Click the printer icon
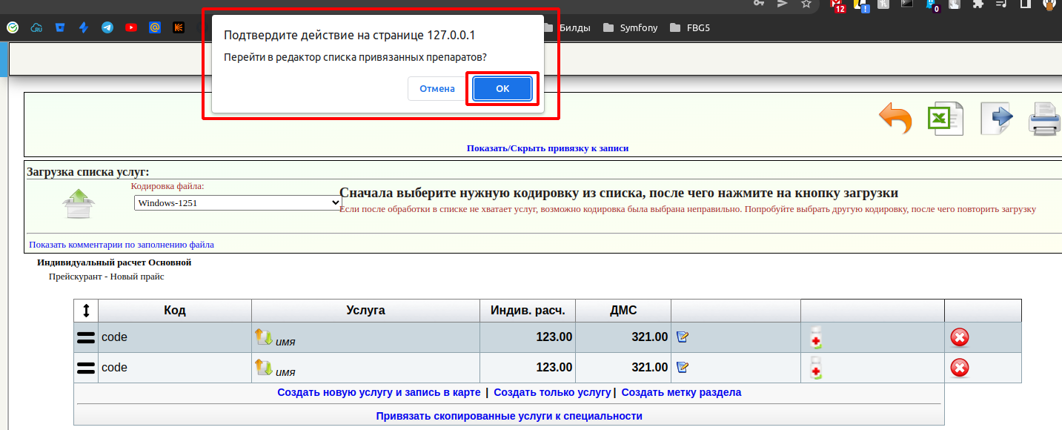The image size is (1062, 430). [x=1045, y=119]
